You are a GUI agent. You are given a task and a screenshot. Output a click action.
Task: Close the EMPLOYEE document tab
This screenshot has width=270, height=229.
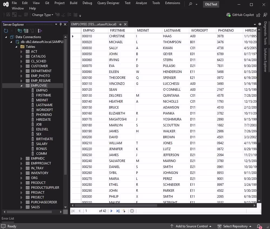click(125, 24)
